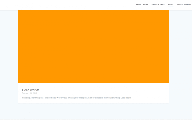Screen dimensions: 192x120
Task: Click the "Let's begin!" excerpt ending
Action: coord(126,98)
